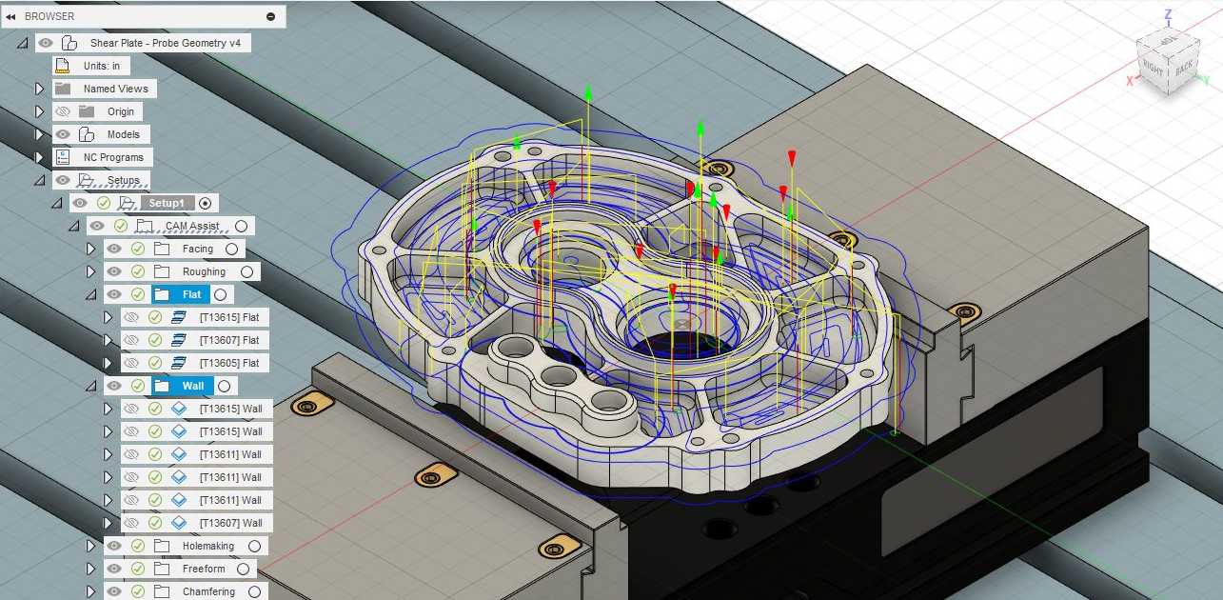Show the hidden Origin folder
The width and height of the screenshot is (1223, 600).
63,111
